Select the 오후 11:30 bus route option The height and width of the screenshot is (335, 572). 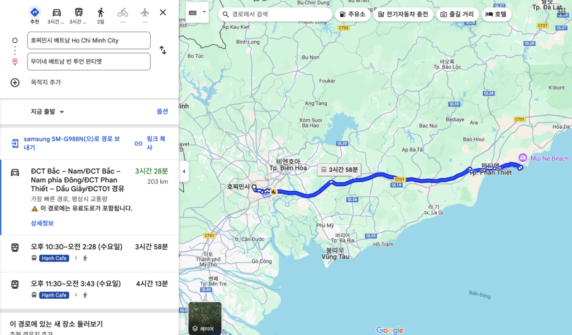pos(89,290)
